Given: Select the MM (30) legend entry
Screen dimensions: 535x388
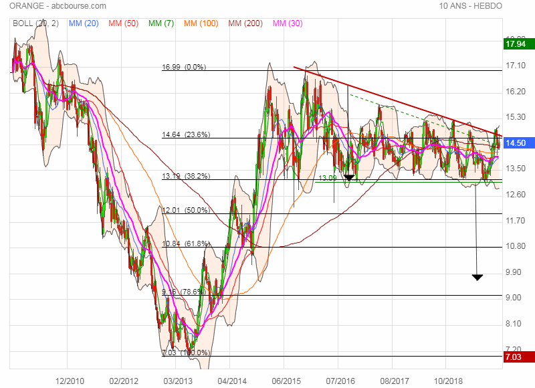Looking at the screenshot, I should point(288,23).
